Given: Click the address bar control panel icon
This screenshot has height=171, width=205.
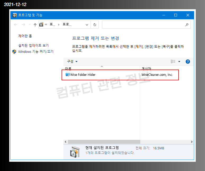Looking at the screenshot, I should point(41,25).
